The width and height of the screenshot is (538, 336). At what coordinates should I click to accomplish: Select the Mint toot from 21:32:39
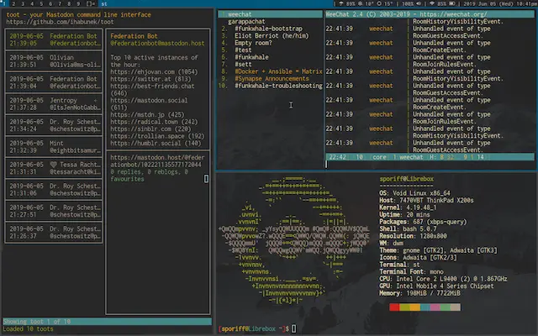(54, 147)
